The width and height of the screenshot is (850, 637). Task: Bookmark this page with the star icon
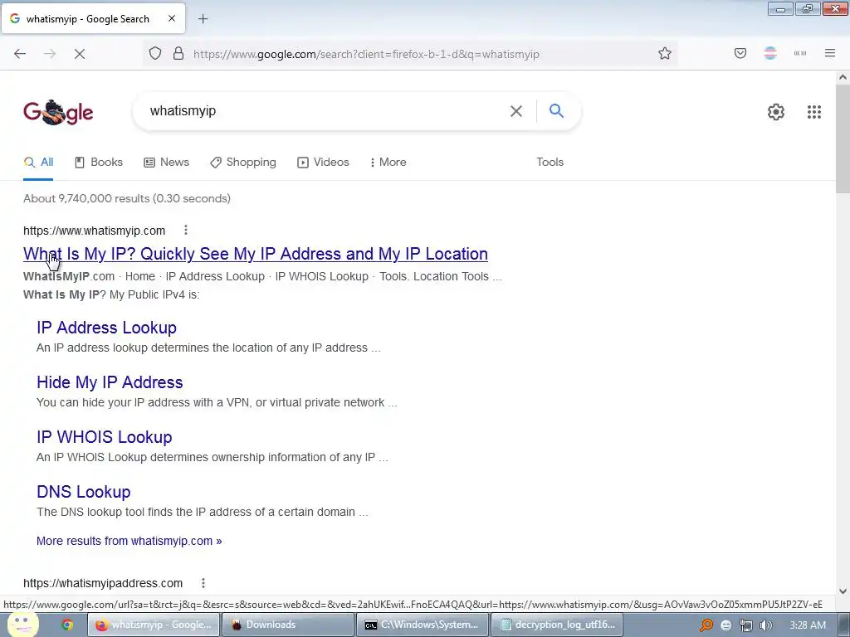[665, 54]
